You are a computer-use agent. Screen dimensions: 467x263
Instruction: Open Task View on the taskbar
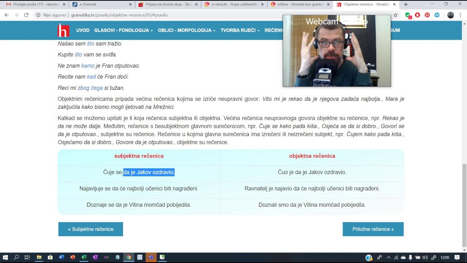(27, 257)
